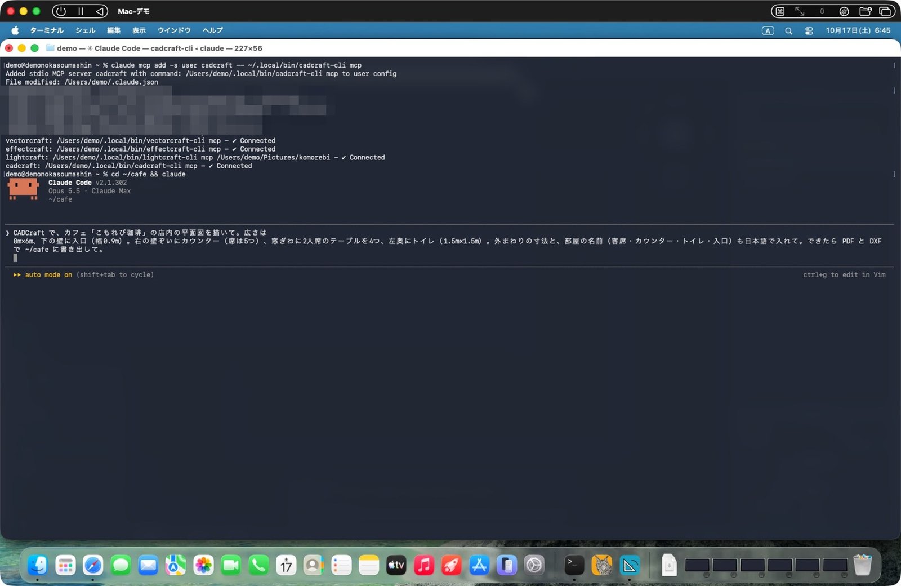Open the 表示 menu
Screen dimensions: 901x586
tap(139, 30)
